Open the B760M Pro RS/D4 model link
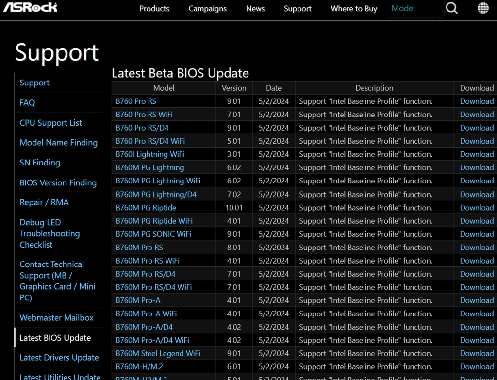 [146, 274]
